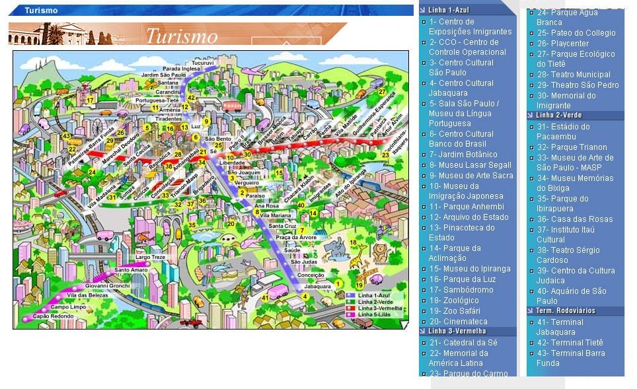Select yellow marker 17 at Sambódromo
This screenshot has width=637, height=389.
pyautogui.click(x=90, y=100)
